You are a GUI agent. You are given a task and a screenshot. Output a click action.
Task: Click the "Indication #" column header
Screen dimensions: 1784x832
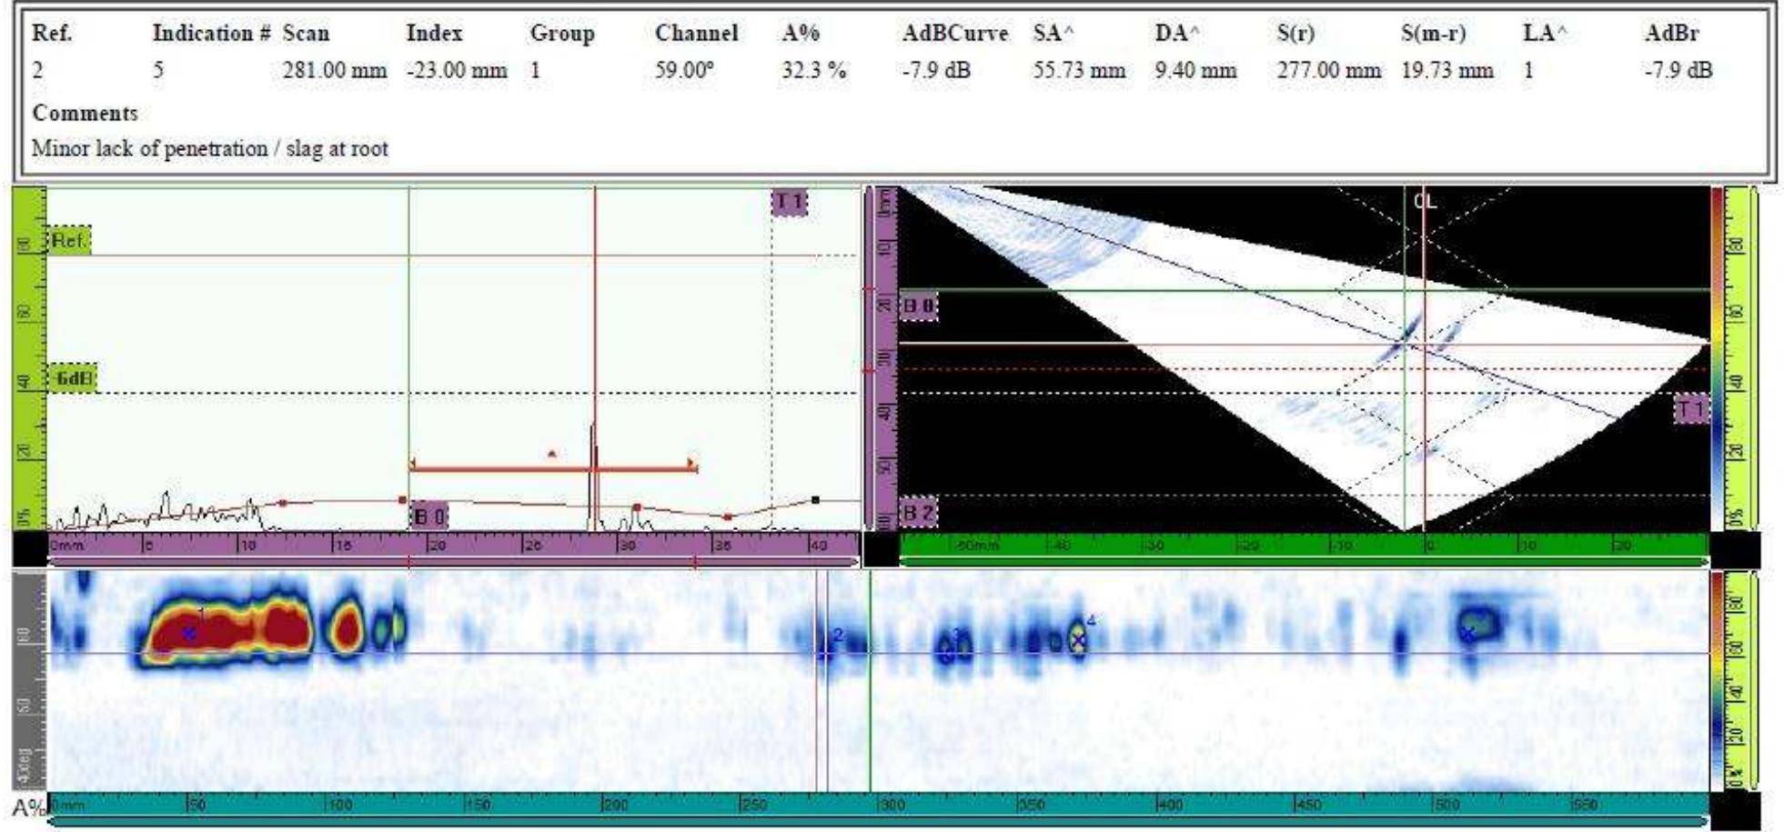coord(212,34)
